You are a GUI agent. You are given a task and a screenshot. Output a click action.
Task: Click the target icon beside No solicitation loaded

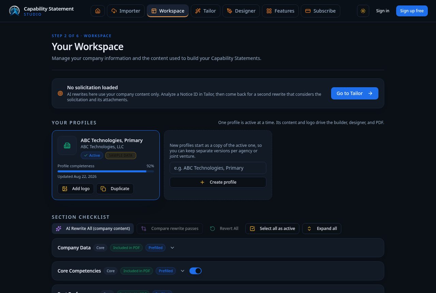click(60, 93)
